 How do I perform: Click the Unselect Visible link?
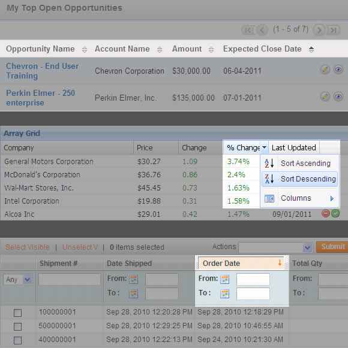click(80, 247)
